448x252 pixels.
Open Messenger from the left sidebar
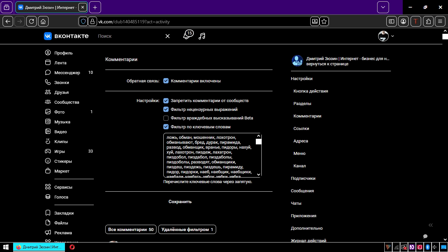click(x=67, y=73)
